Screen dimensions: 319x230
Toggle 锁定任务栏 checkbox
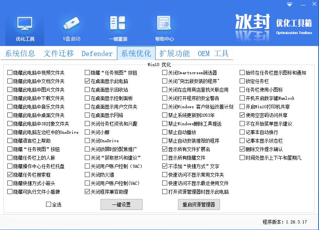click(242, 81)
